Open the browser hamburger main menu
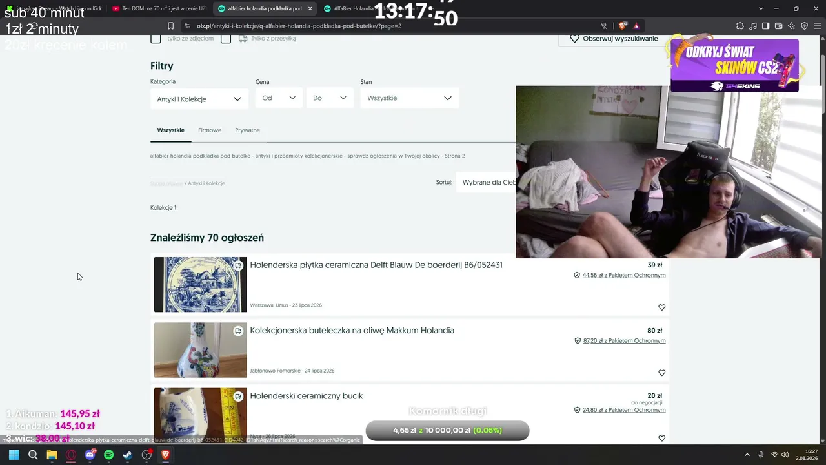 (817, 26)
